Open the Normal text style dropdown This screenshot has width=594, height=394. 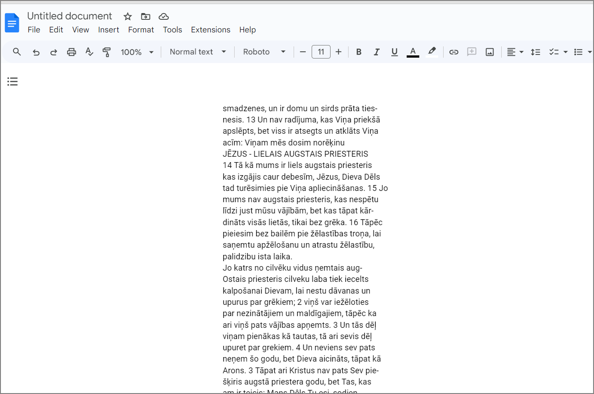click(198, 52)
